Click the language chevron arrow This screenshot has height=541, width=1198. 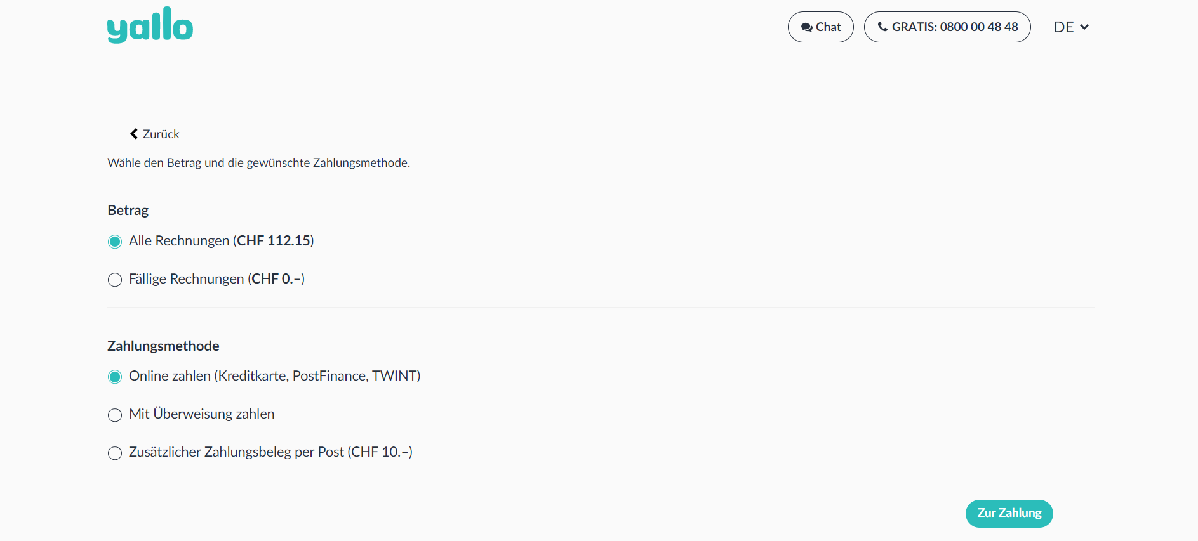point(1084,27)
